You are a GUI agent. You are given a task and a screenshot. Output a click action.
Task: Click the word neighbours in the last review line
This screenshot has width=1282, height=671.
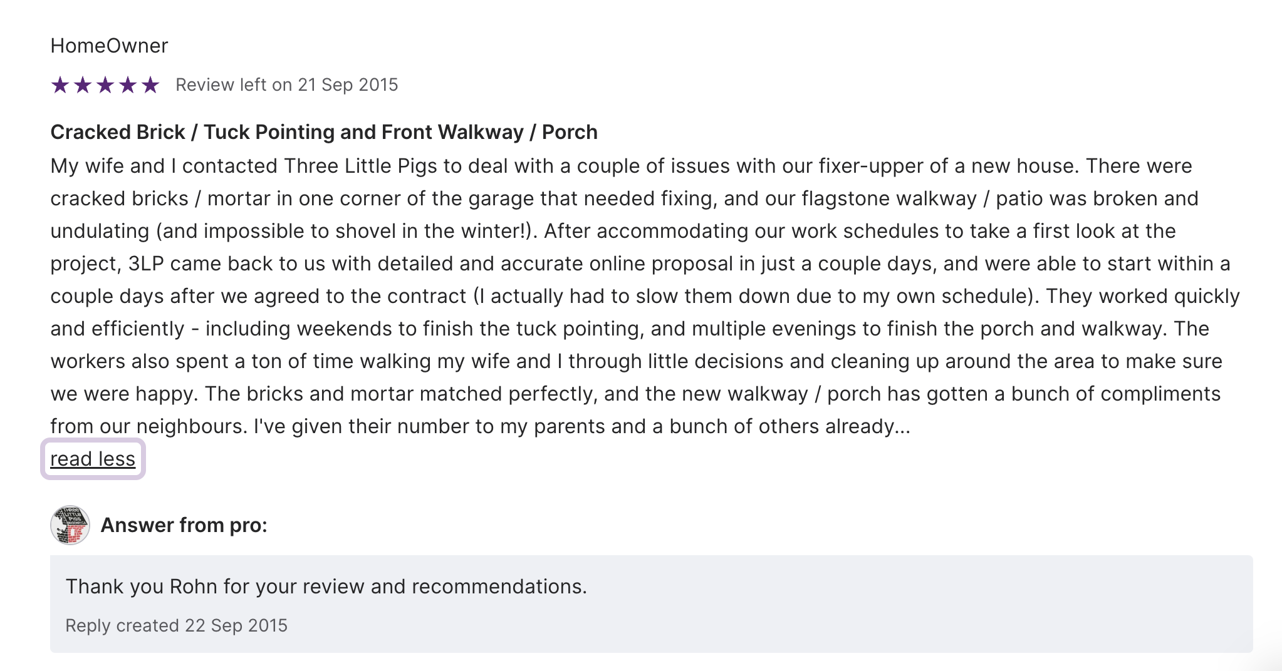(x=192, y=426)
